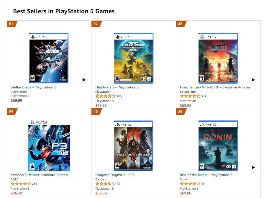Screen dimensions: 265x198
Task: Select the $39.88 price for Helldivers 2
Action: coord(101,106)
